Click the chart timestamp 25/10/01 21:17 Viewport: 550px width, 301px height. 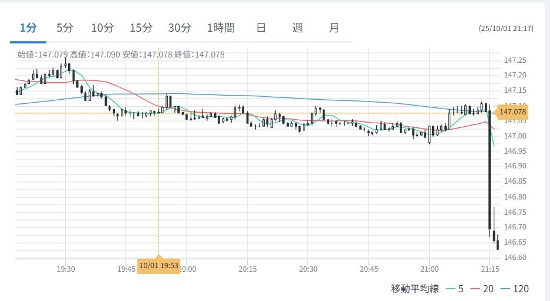tap(505, 28)
